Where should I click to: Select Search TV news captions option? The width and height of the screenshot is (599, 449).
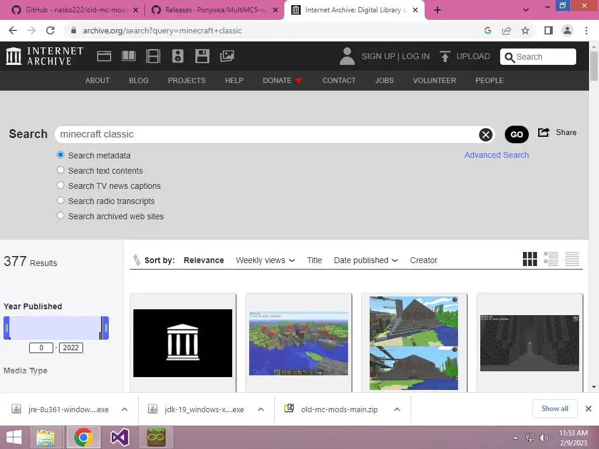[x=60, y=185]
